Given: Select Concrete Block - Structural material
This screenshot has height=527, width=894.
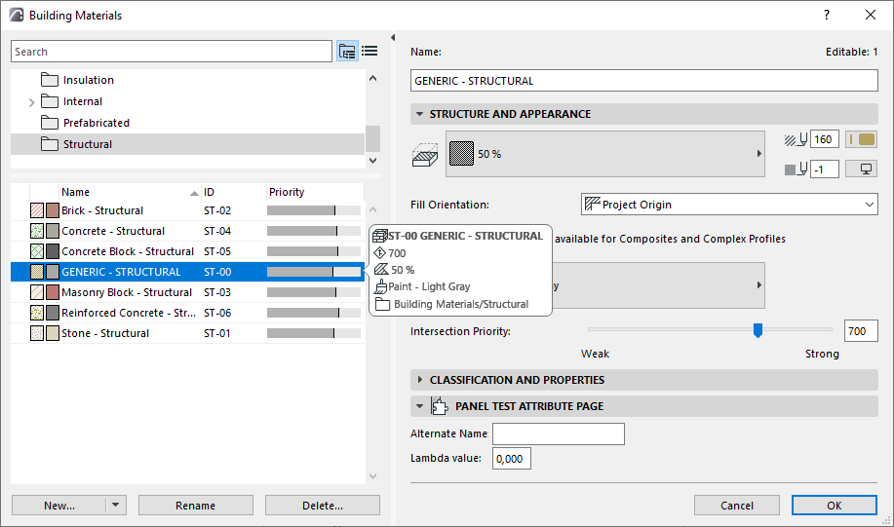Looking at the screenshot, I should 127,251.
